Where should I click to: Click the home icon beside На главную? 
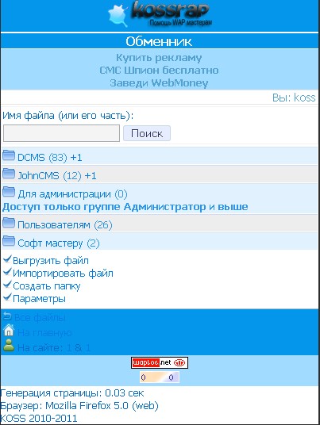click(9, 331)
